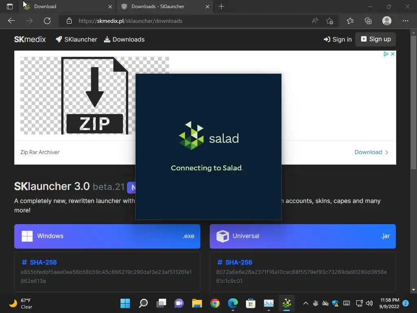Viewport: 417px width, 313px height.
Task: Click the ZIP file ad image
Action: pyautogui.click(x=94, y=95)
